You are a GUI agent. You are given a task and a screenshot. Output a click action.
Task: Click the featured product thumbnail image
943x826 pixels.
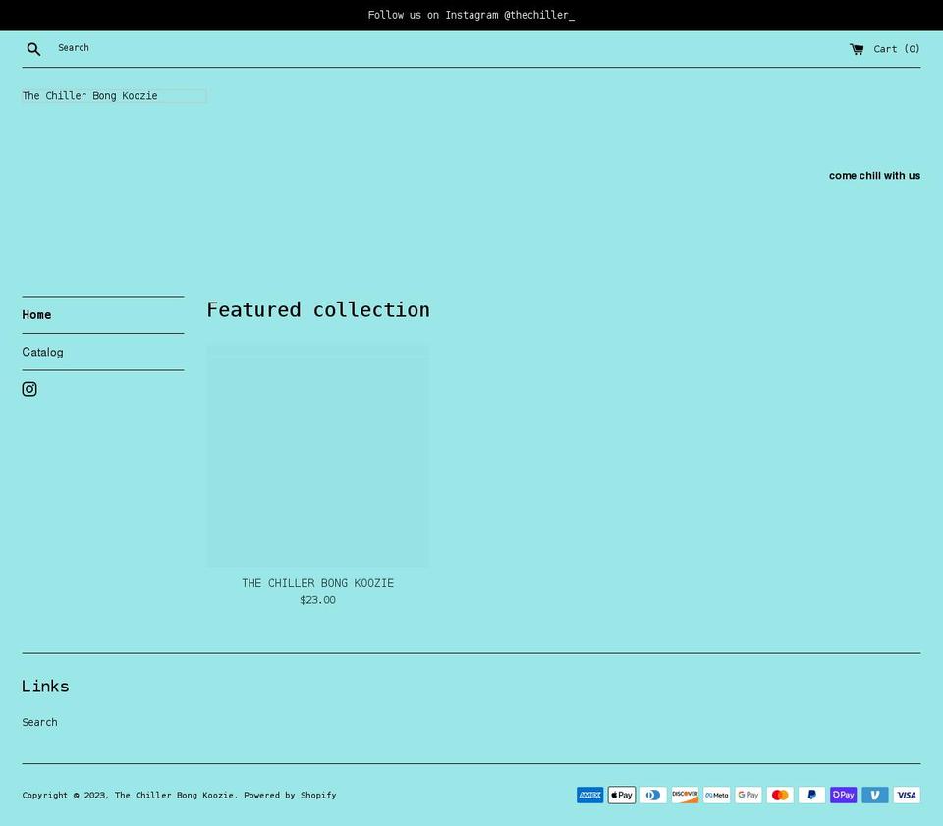pyautogui.click(x=317, y=456)
